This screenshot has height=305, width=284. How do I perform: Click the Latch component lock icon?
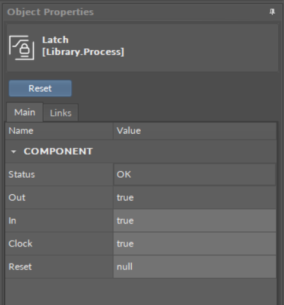(x=22, y=48)
